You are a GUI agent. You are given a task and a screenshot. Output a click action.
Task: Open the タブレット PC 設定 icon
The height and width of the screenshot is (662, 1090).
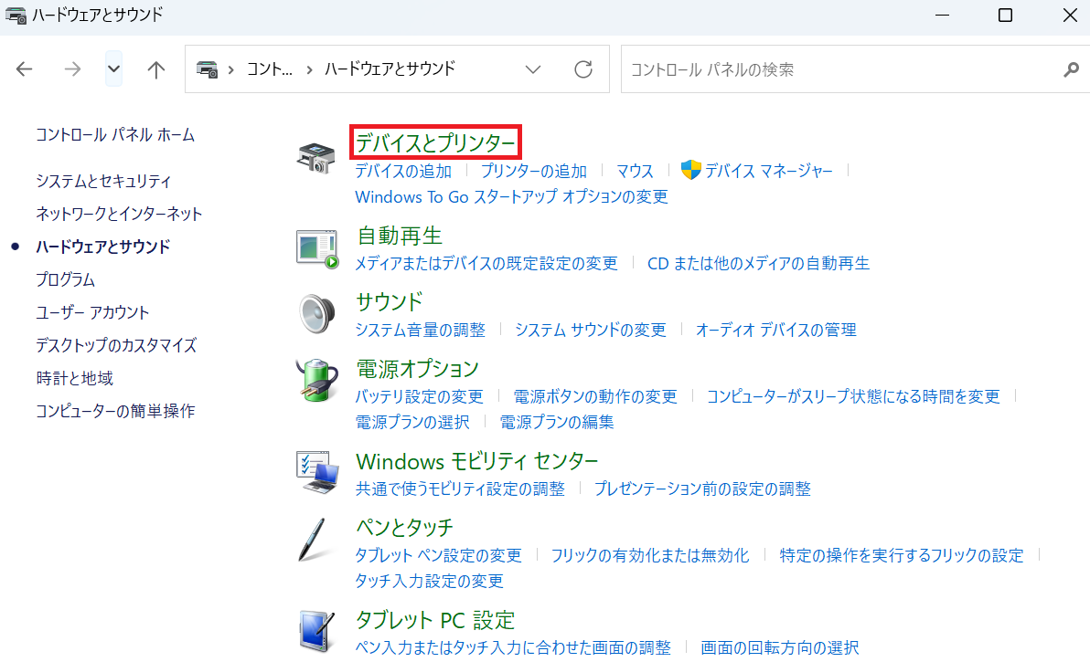(x=317, y=631)
